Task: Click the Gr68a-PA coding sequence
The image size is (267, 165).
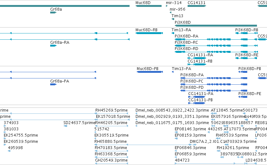Action: click(x=53, y=84)
